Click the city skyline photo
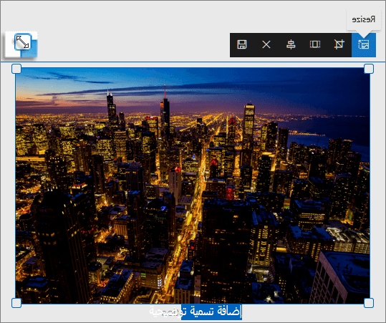Viewport: 386px width, 323px height. 193,185
